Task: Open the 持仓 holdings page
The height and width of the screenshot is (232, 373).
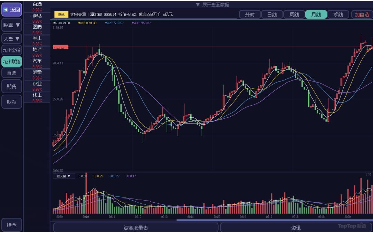Action: pos(12,225)
